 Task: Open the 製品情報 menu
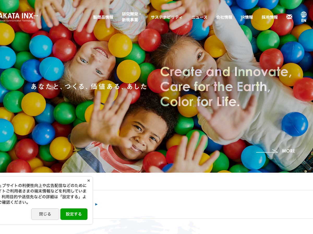[103, 17]
